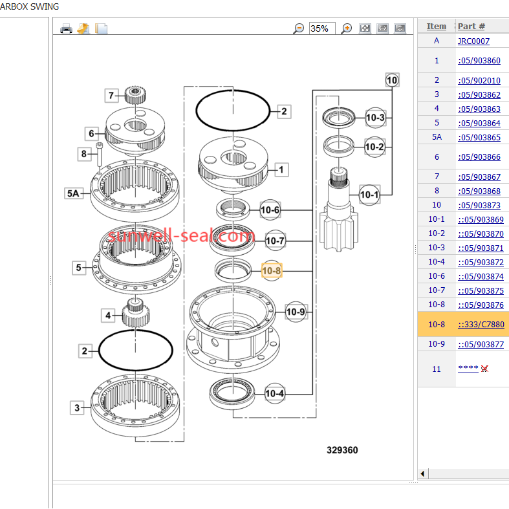Screen dimensions: 509x509
Task: Click the blank pages icon in toolbar
Action: [x=101, y=28]
